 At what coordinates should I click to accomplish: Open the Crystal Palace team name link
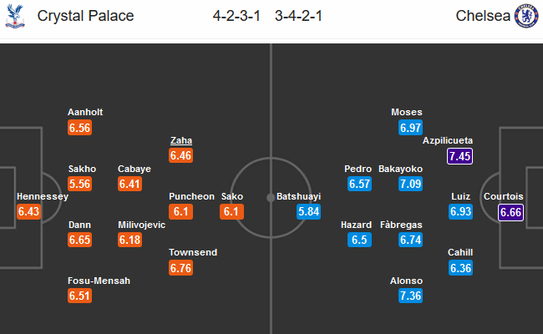click(85, 16)
